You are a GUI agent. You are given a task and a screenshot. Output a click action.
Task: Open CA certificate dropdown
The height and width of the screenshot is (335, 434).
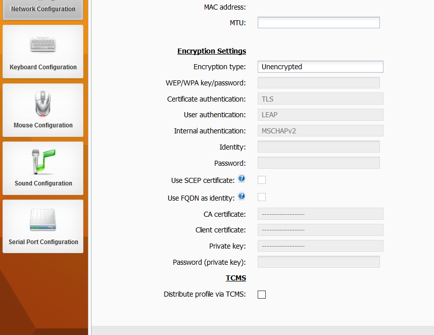click(x=320, y=214)
